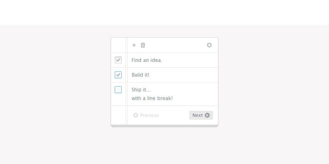329x164 pixels.
Task: Click the plus icon to add a task
Action: [x=134, y=45]
